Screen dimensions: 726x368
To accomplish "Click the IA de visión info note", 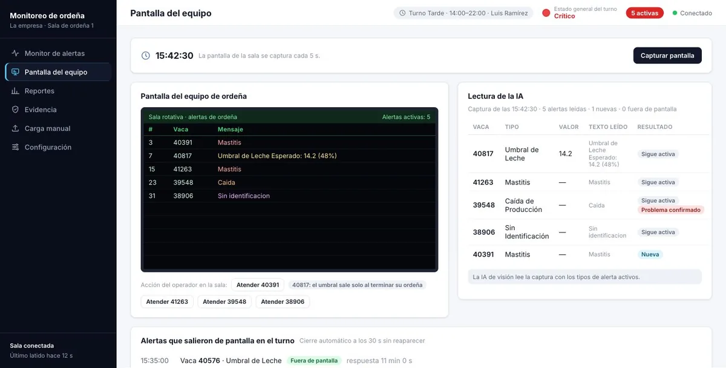I will [x=585, y=277].
